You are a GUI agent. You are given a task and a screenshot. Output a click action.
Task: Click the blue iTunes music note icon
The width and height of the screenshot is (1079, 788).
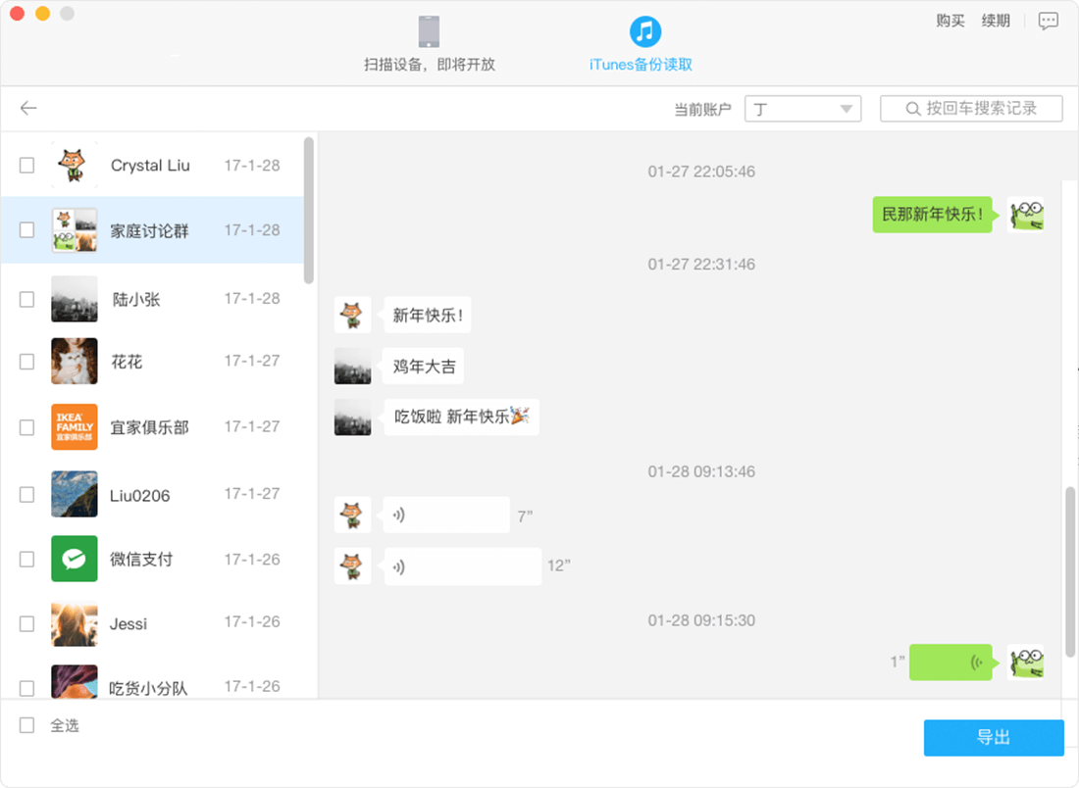[x=644, y=31]
